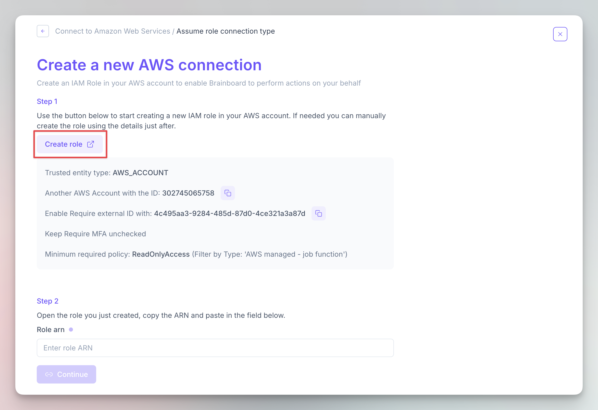Click the Role arn field label
The width and height of the screenshot is (598, 410).
pos(51,330)
